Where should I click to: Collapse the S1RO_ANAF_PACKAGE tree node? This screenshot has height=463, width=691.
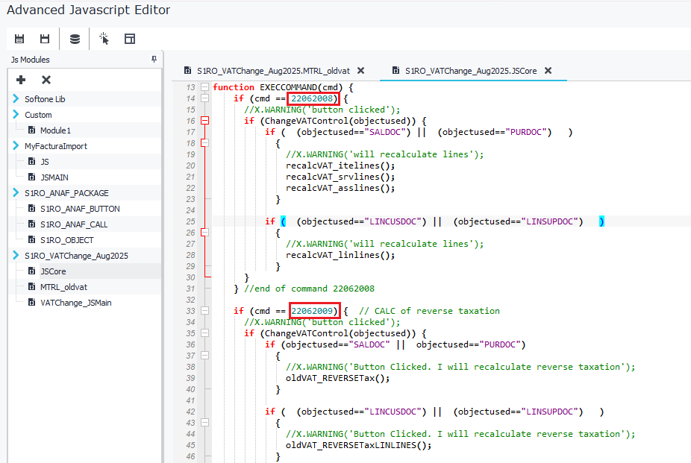coord(16,193)
